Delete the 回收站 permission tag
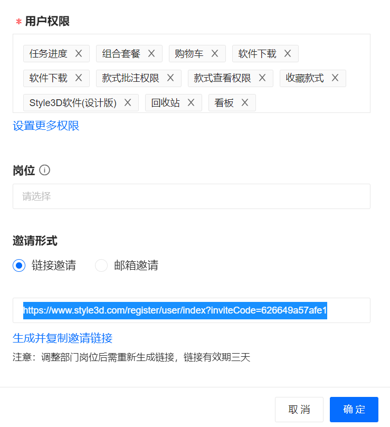The height and width of the screenshot is (427, 390). click(191, 102)
